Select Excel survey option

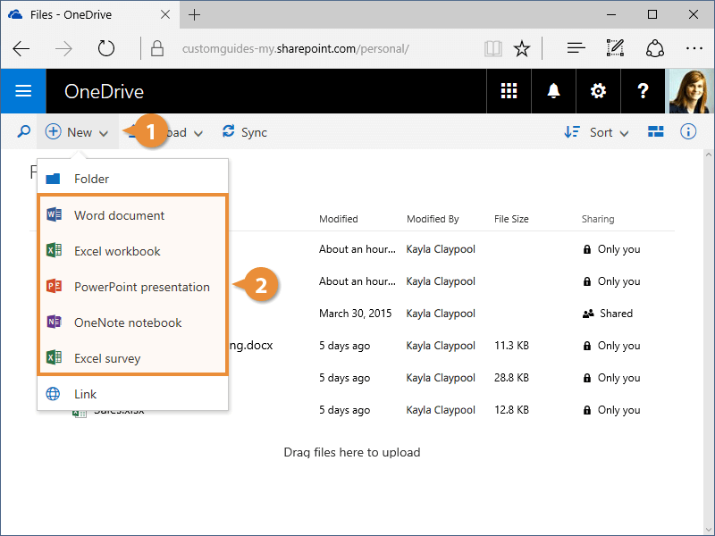point(107,358)
